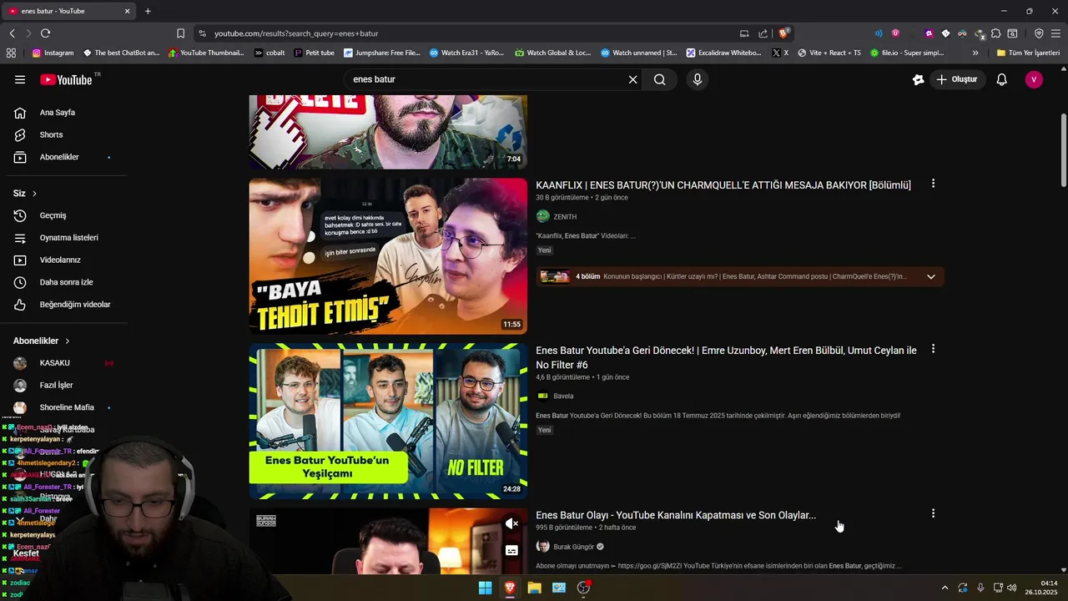Open the BAYA TEHDİT ETMİŞ thumbnail
Screen dimensions: 1068x601
pyautogui.click(x=388, y=256)
